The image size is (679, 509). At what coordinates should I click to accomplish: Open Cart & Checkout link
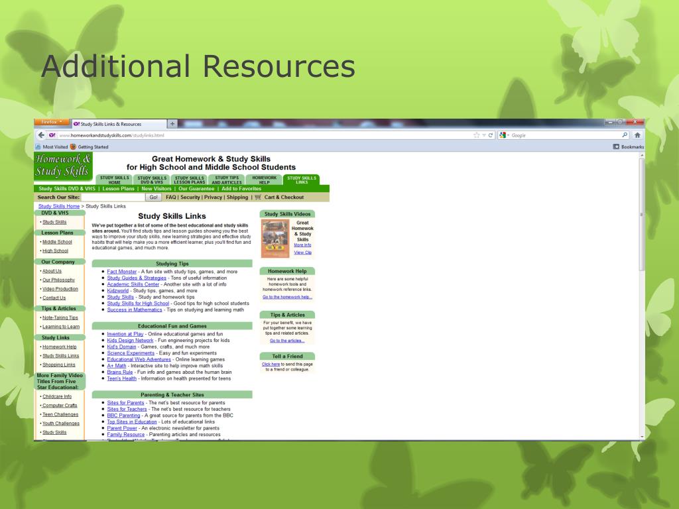[284, 197]
